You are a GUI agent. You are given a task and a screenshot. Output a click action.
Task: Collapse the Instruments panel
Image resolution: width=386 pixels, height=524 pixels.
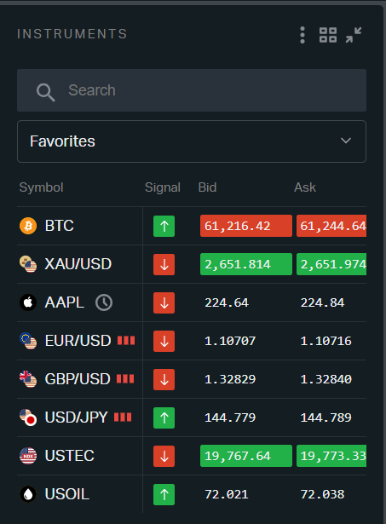click(354, 35)
